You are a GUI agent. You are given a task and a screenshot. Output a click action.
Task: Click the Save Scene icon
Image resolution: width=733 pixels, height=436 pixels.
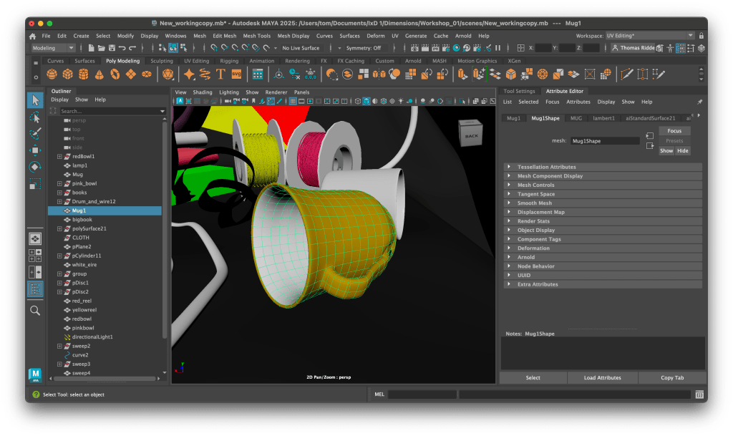pos(112,48)
